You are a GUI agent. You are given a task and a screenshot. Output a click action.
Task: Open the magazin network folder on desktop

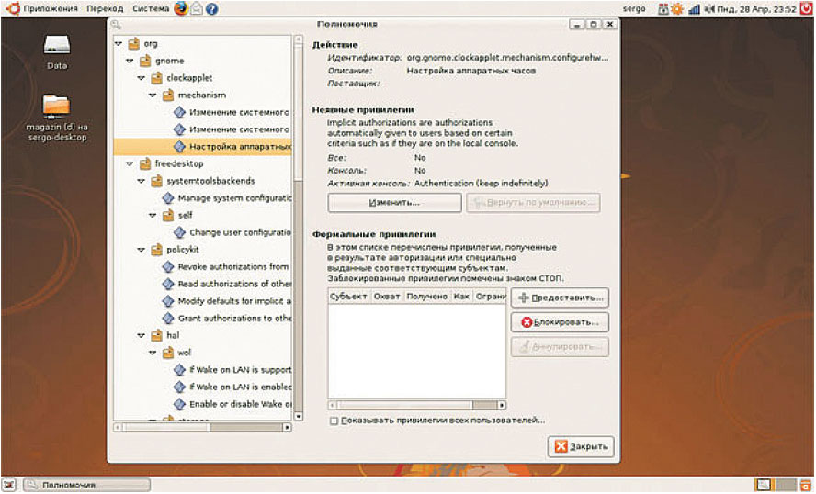[57, 107]
